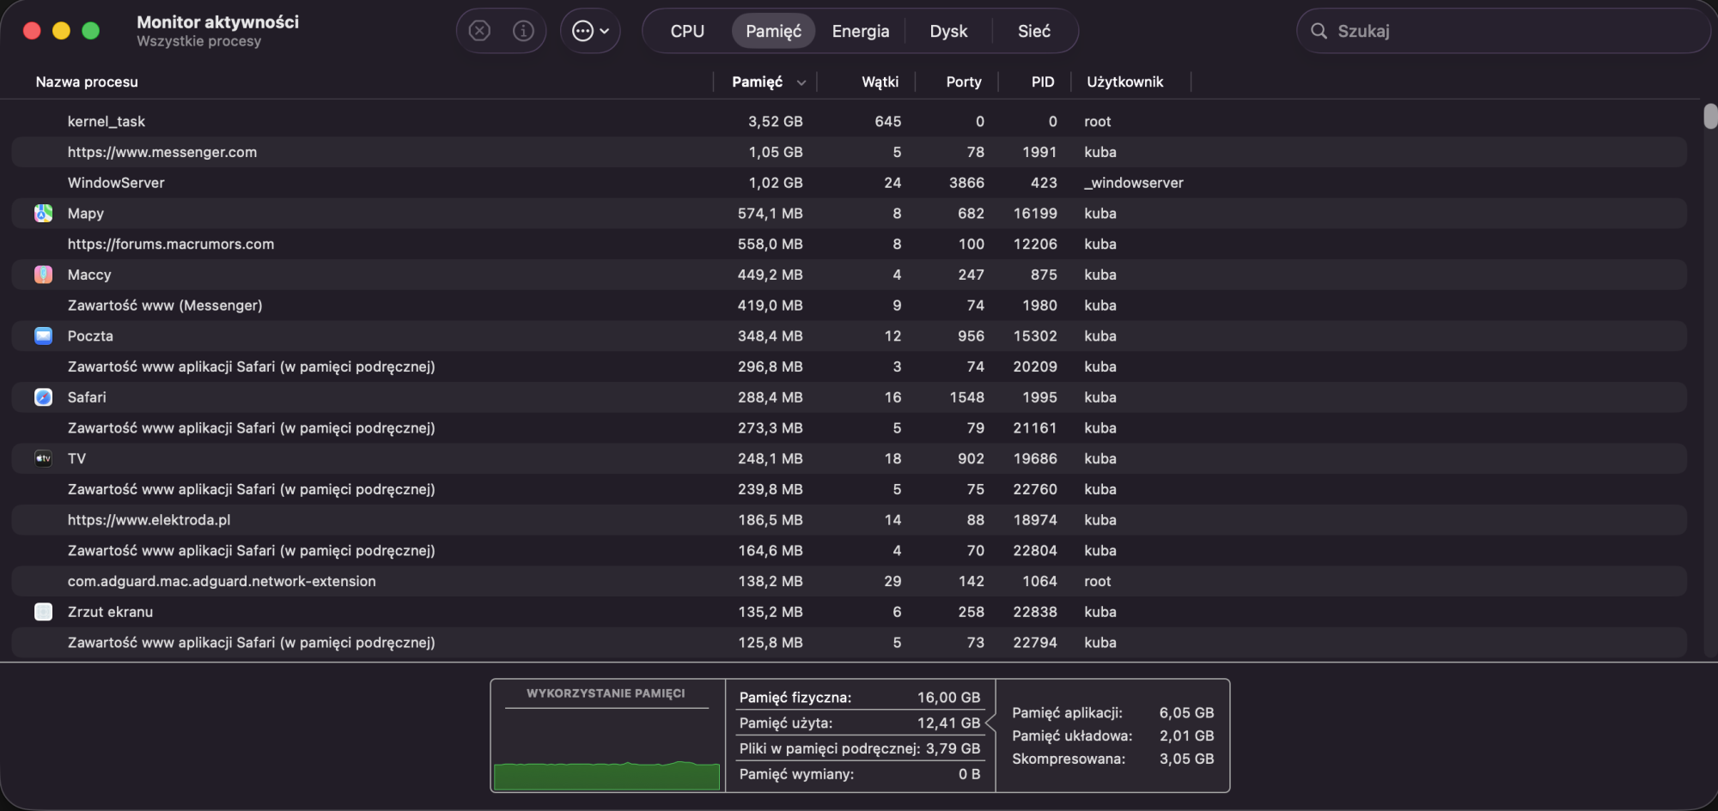Click the root user in kernel_task row
This screenshot has width=1718, height=811.
[1098, 122]
